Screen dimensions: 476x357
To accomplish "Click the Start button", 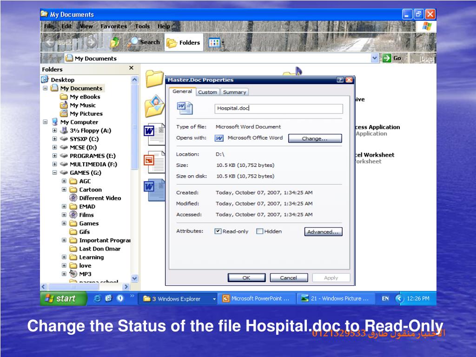I will point(63,298).
